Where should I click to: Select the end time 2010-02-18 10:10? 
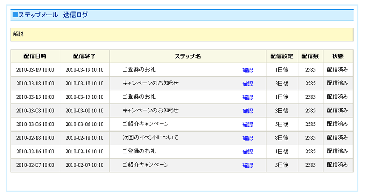coord(84,138)
